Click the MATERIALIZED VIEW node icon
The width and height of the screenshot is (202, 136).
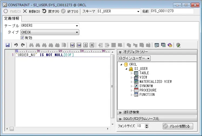pos(136,81)
